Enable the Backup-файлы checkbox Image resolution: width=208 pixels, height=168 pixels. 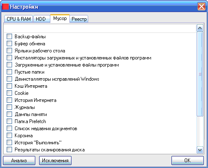pos(10,37)
